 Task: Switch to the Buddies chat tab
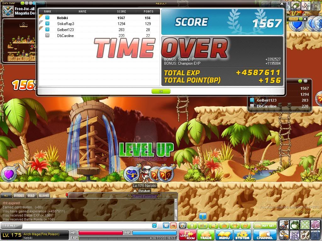pyautogui.click(x=19, y=195)
